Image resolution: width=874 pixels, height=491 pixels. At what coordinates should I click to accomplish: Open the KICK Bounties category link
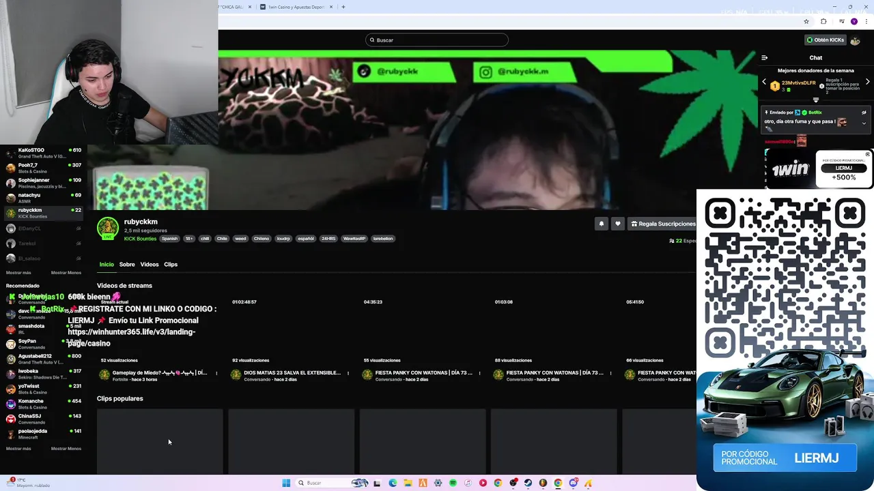140,239
